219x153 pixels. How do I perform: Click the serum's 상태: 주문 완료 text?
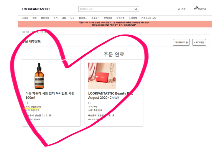click(32, 110)
